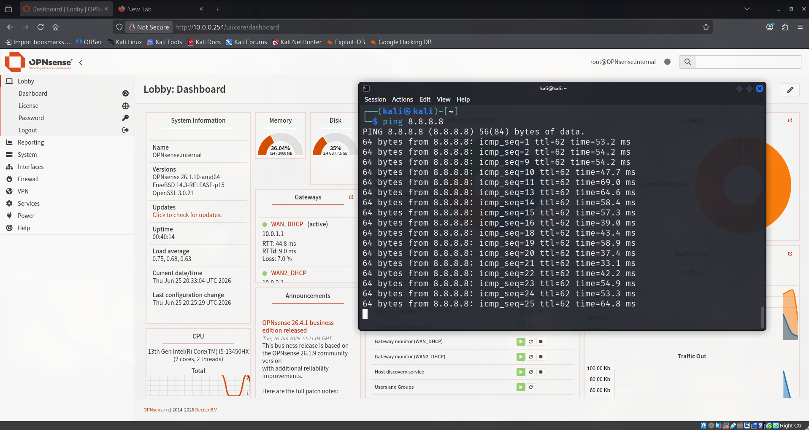The image size is (809, 430).
Task: Open the View menu in terminal
Action: coord(444,99)
